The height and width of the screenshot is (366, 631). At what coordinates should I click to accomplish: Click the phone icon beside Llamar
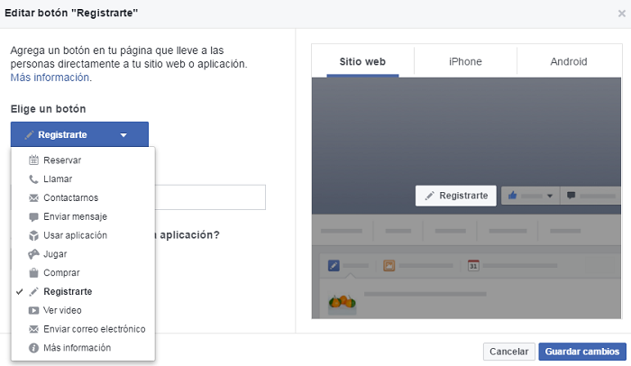click(33, 179)
